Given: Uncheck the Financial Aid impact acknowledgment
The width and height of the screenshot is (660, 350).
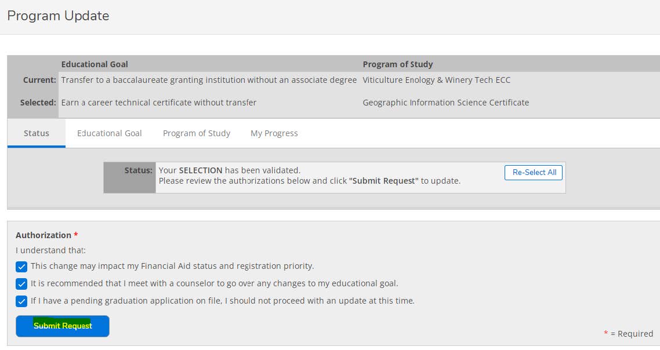Looking at the screenshot, I should click(21, 267).
